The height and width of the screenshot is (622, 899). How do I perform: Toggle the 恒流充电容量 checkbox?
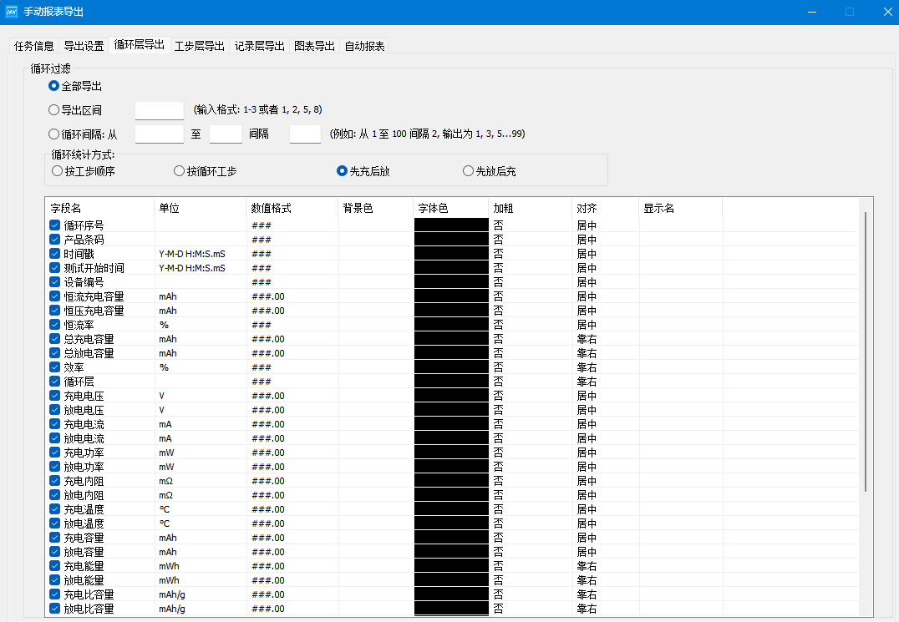pos(55,296)
